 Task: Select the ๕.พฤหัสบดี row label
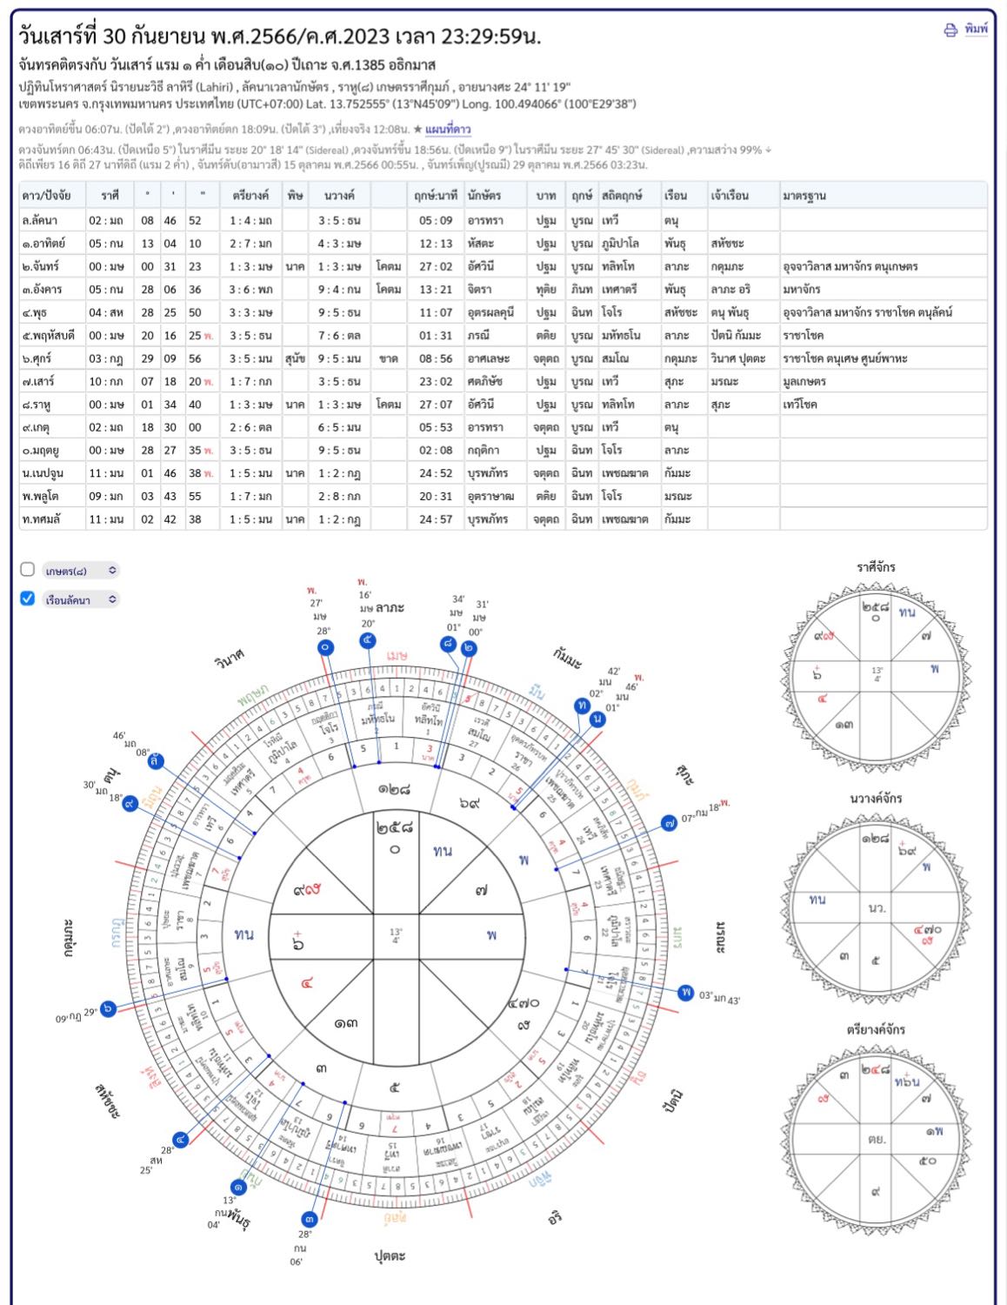(49, 336)
